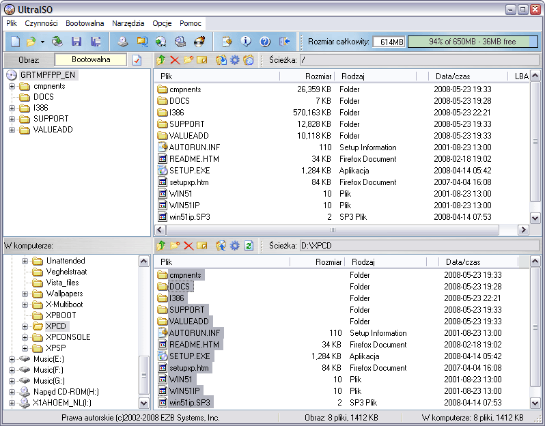This screenshot has height=426, width=545.
Task: Select win51ip.SP3 in the image file list
Action: click(190, 217)
